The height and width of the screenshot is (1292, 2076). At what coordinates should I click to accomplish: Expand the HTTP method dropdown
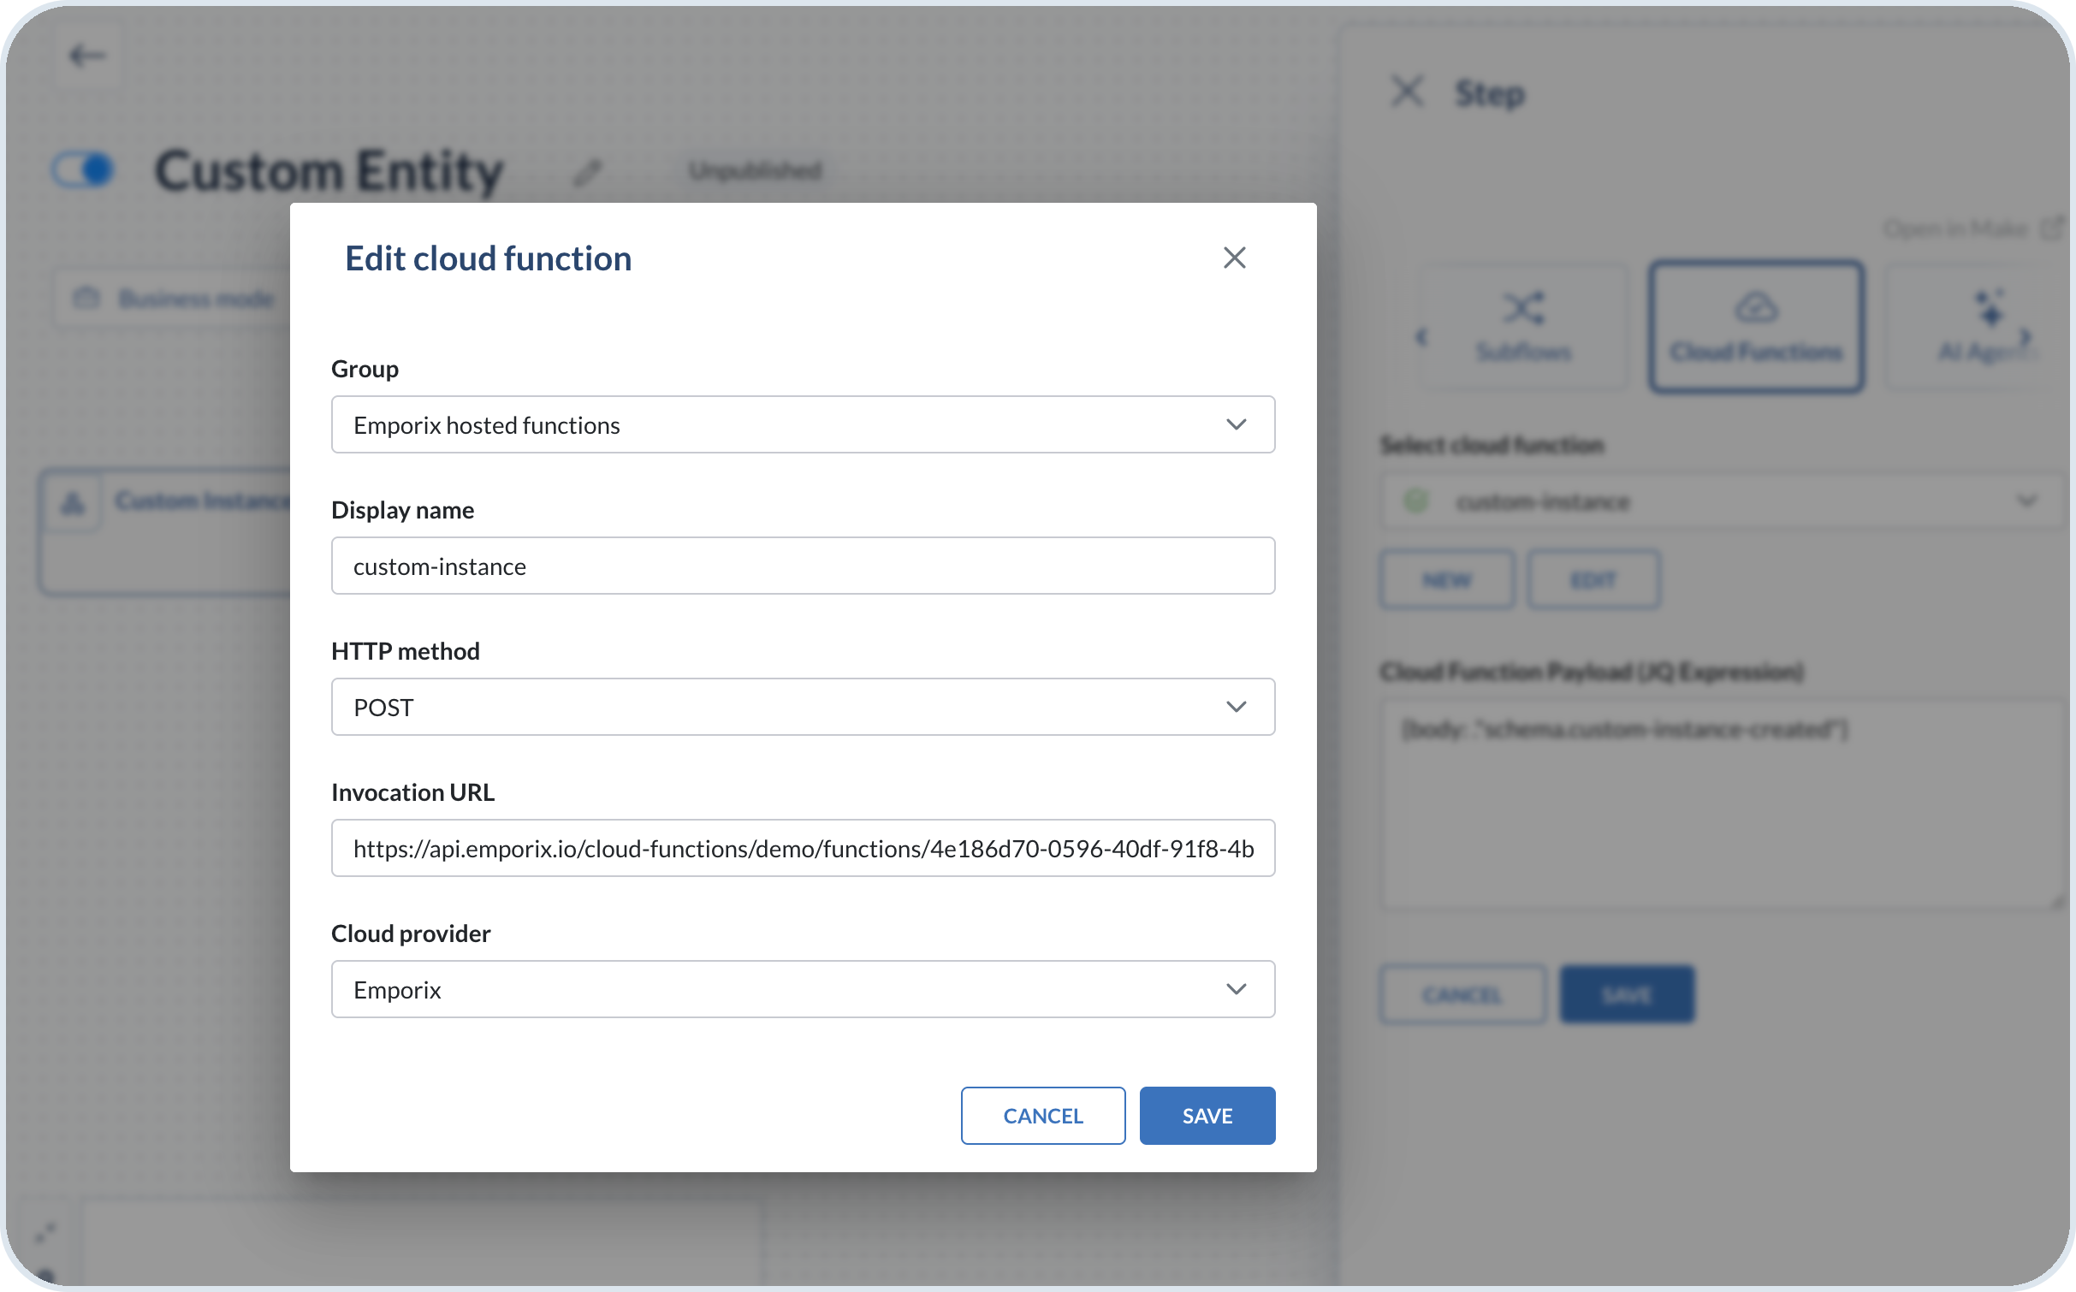pos(803,707)
